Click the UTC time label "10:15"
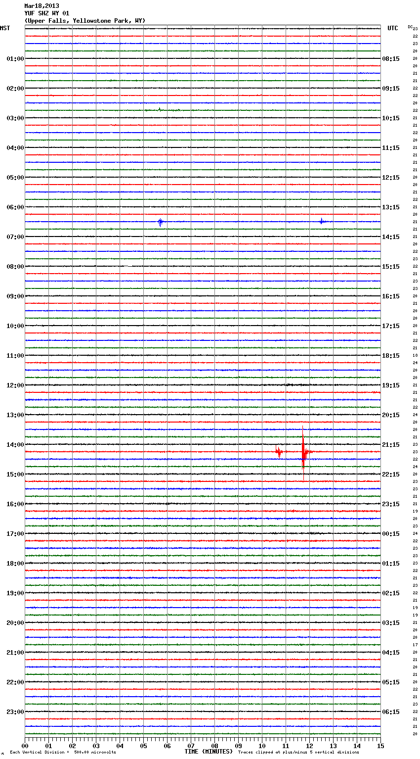Screen dimensions: 420x759 [391, 118]
